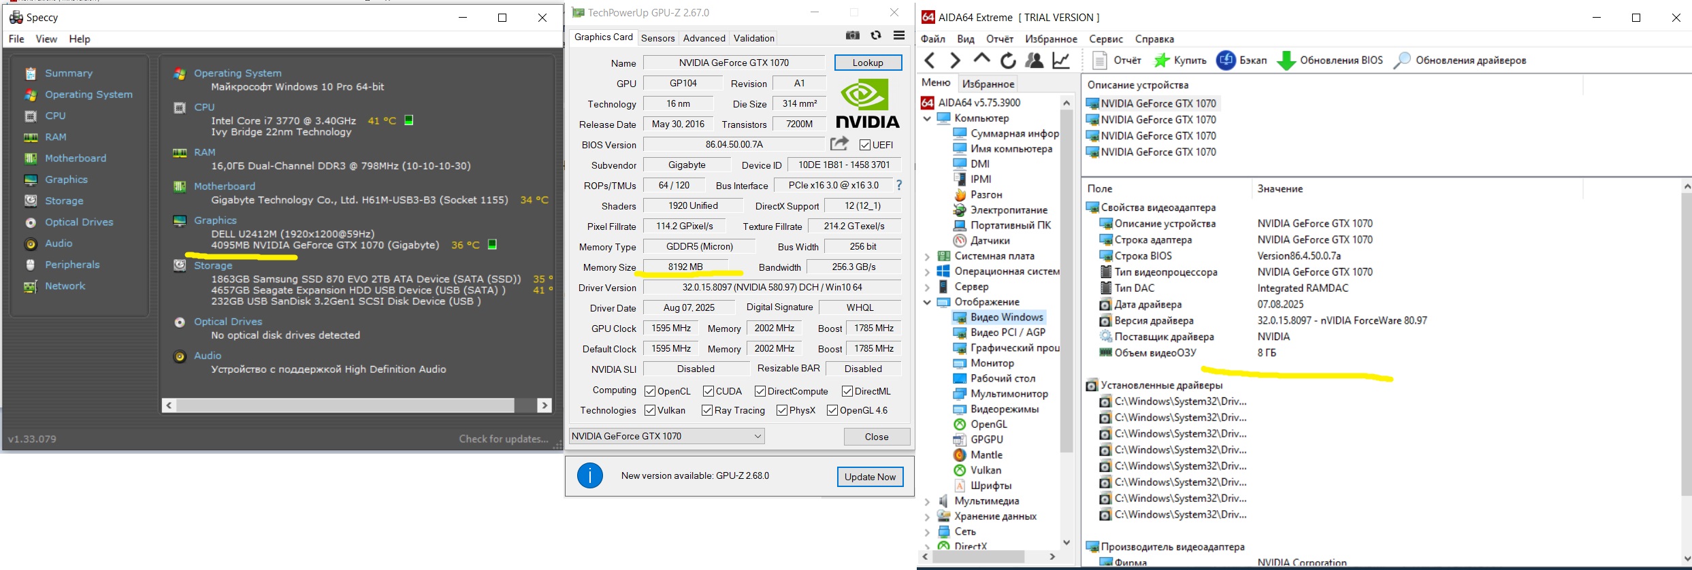Toggle the DirectML checkbox
The height and width of the screenshot is (570, 1692).
pyautogui.click(x=847, y=391)
